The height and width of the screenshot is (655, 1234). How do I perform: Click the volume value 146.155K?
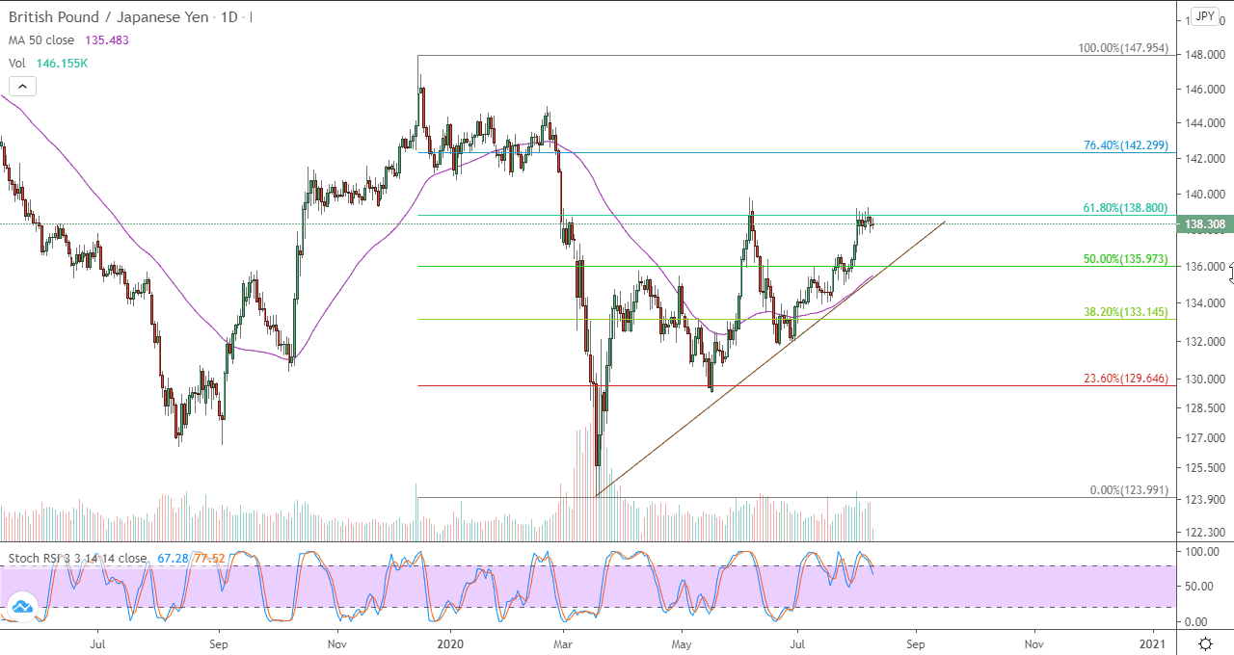(x=63, y=63)
